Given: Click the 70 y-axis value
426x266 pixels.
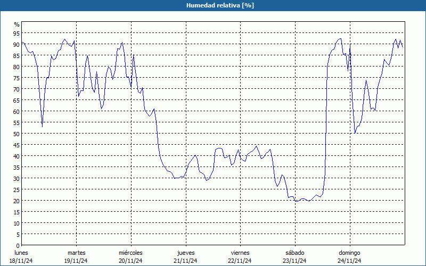Looking at the screenshot, I should tap(17, 89).
